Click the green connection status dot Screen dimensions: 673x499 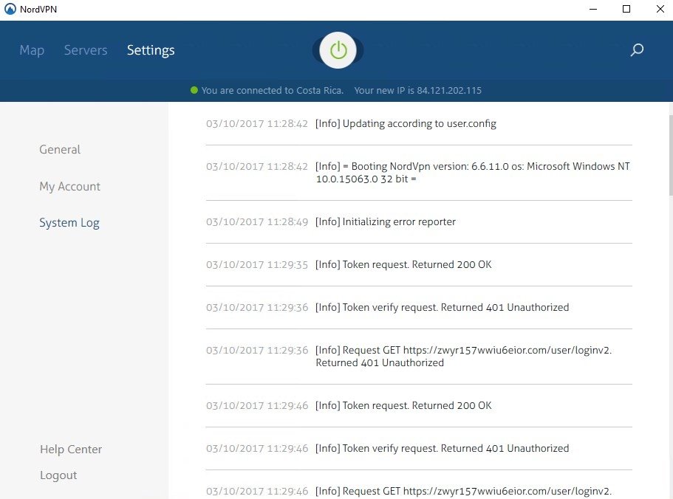click(194, 90)
